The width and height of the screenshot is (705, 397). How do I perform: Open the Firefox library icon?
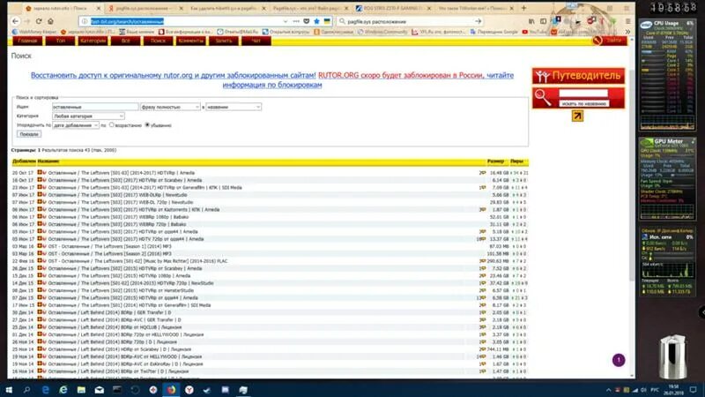pos(532,21)
